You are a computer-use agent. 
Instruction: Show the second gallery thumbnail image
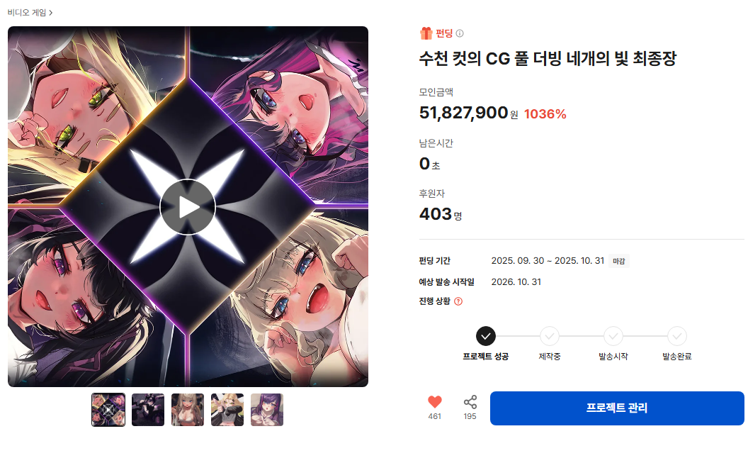click(x=148, y=410)
